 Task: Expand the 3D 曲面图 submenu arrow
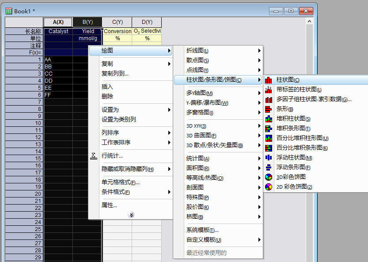[260, 134]
